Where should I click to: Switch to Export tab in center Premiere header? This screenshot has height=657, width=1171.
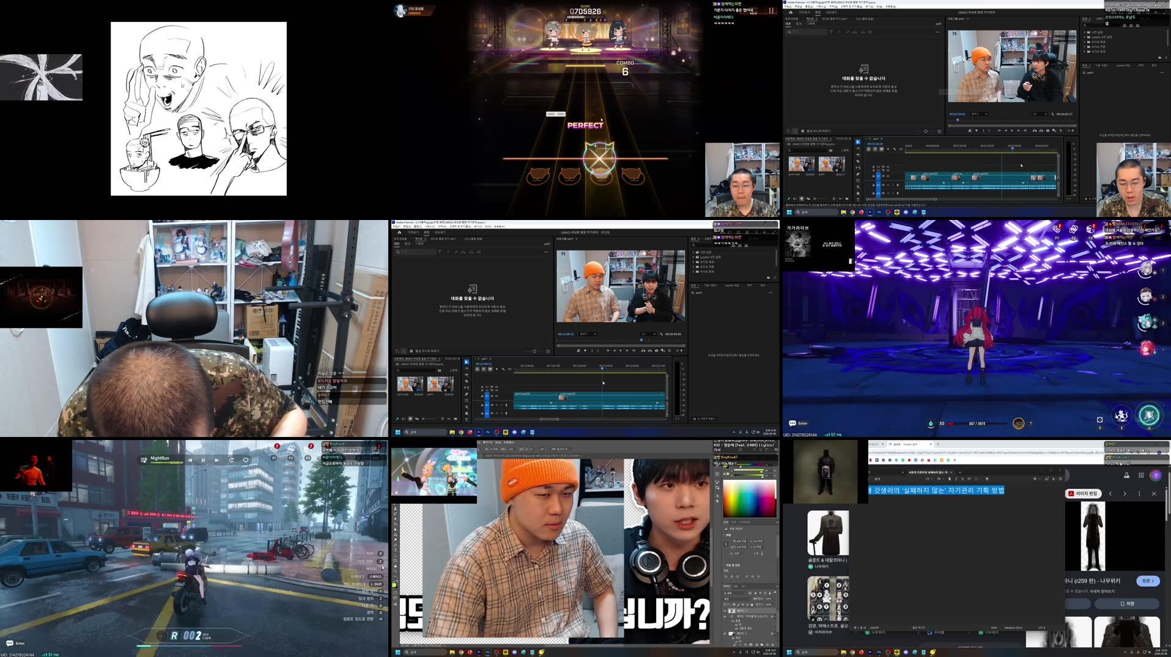click(x=440, y=232)
